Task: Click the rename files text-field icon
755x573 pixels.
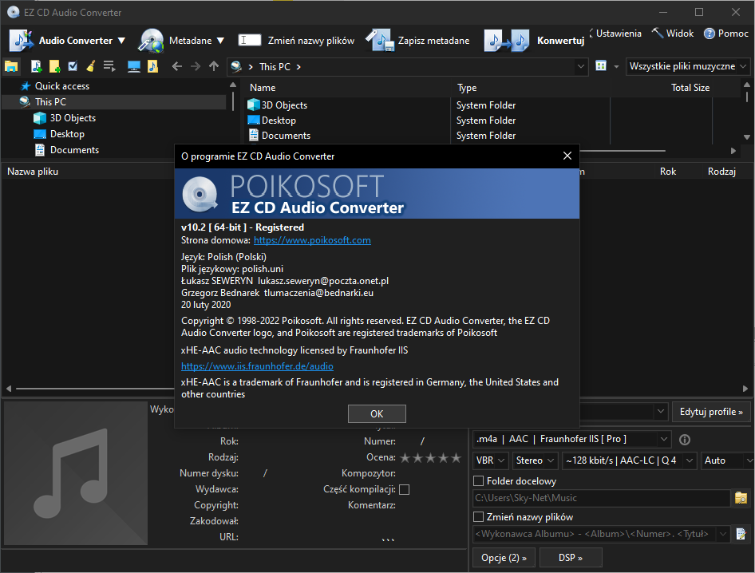Action: (250, 41)
